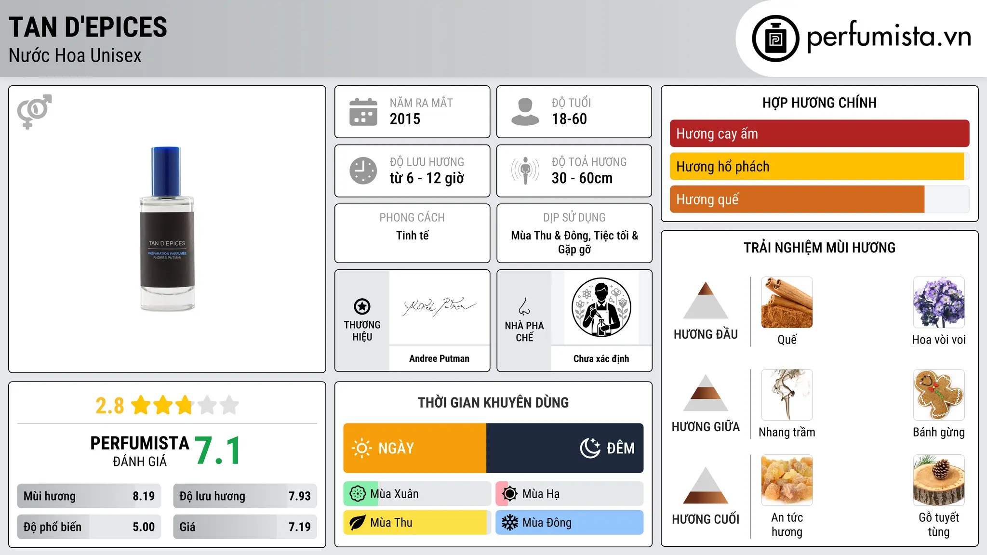Click the style value Tinh tế
Screen dimensions: 987x555
tap(412, 236)
